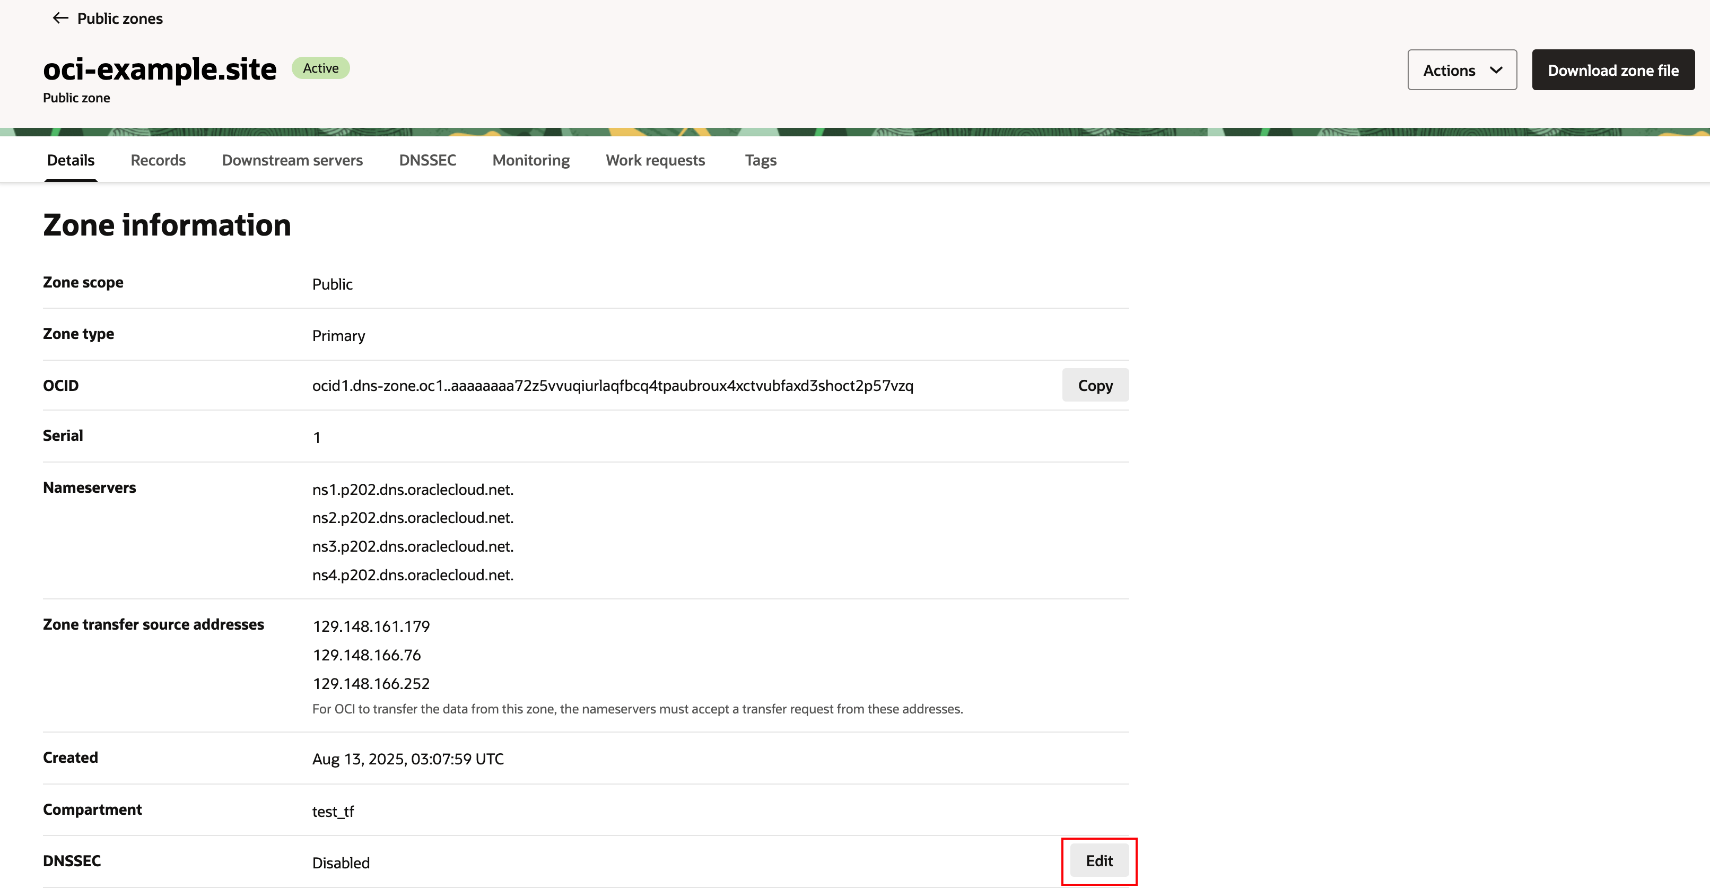1710x888 pixels.
Task: View the Work requests tab
Action: tap(655, 160)
